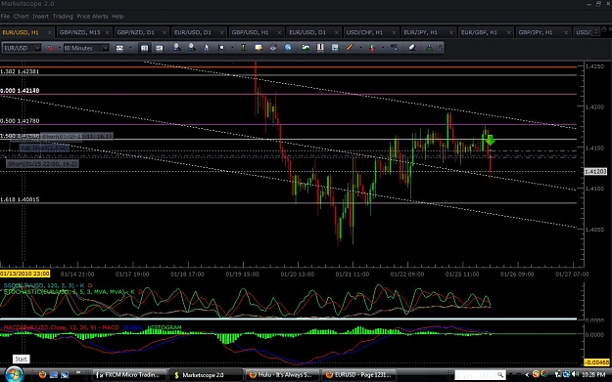Open the Windows Start button
Image resolution: width=612 pixels, height=382 pixels.
point(14,374)
